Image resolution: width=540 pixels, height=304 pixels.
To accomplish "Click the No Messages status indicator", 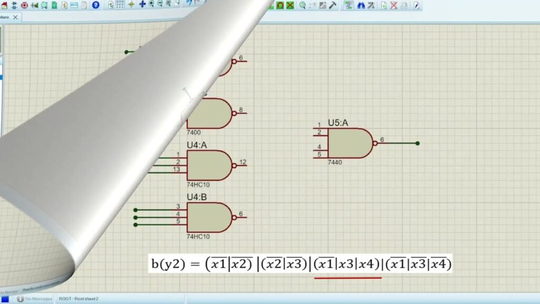I will (x=35, y=299).
